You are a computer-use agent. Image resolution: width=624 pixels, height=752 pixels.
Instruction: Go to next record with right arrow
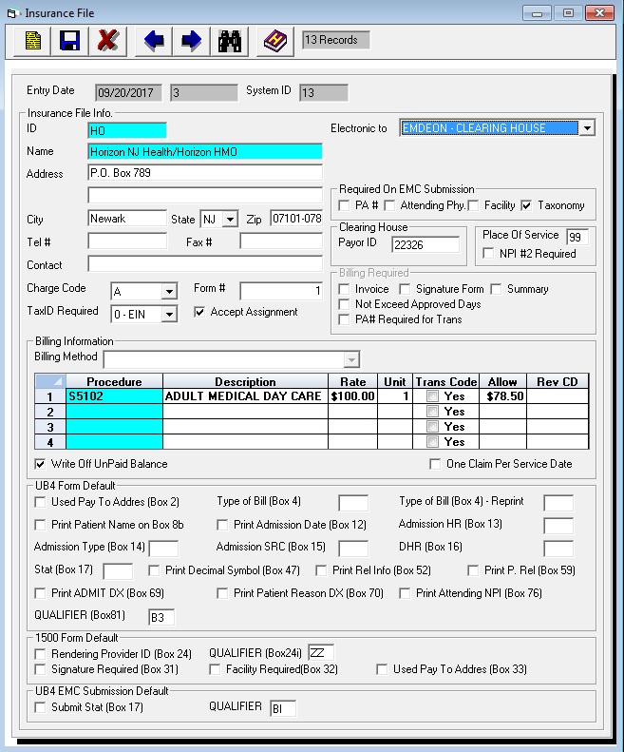(191, 41)
